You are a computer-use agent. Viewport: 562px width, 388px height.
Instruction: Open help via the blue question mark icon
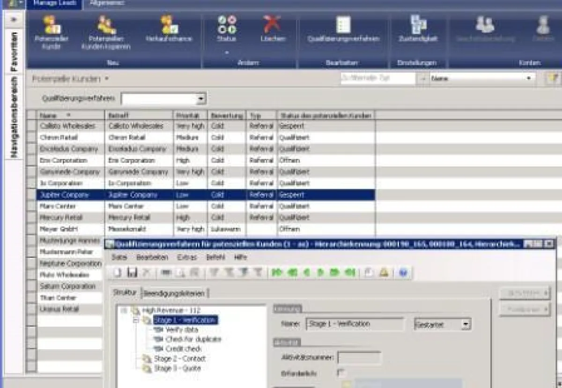403,273
